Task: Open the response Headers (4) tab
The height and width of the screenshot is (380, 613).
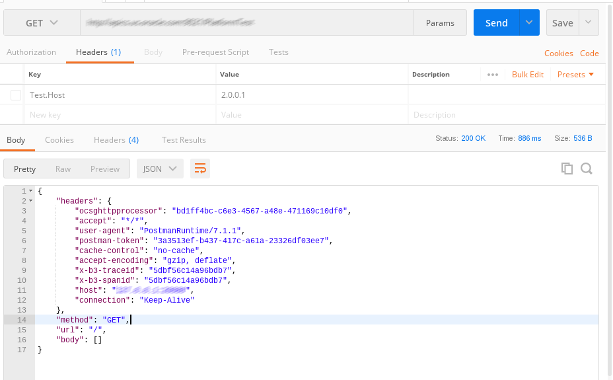Action: (116, 140)
